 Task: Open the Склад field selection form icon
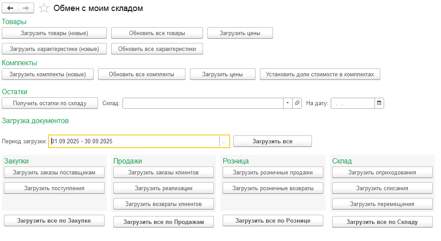point(297,103)
